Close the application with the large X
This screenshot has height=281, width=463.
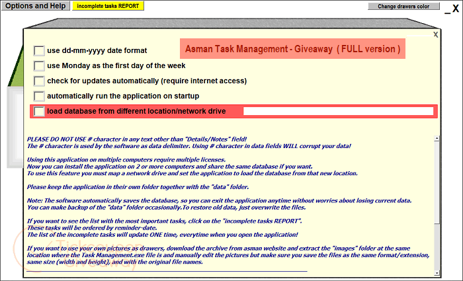coord(456,9)
